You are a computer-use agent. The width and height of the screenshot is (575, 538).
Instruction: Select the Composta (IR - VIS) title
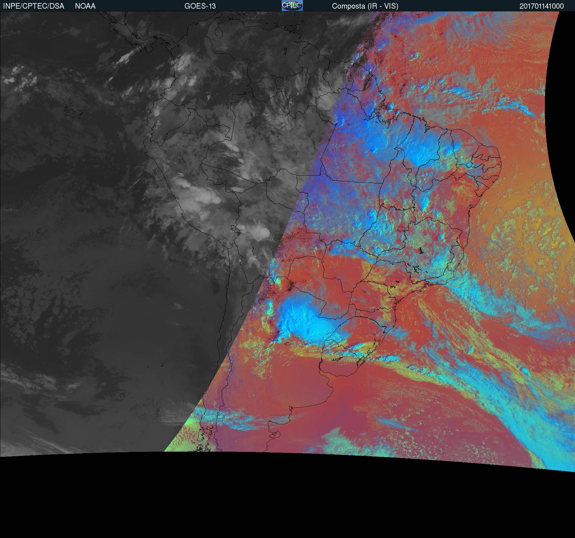coord(365,6)
